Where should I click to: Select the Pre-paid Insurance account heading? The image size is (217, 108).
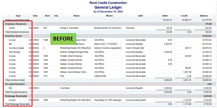(x=15, y=84)
